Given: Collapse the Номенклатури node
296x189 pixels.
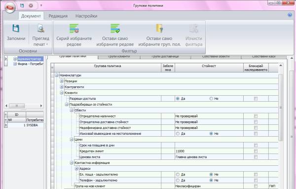Looking at the screenshot, I should [56, 75].
